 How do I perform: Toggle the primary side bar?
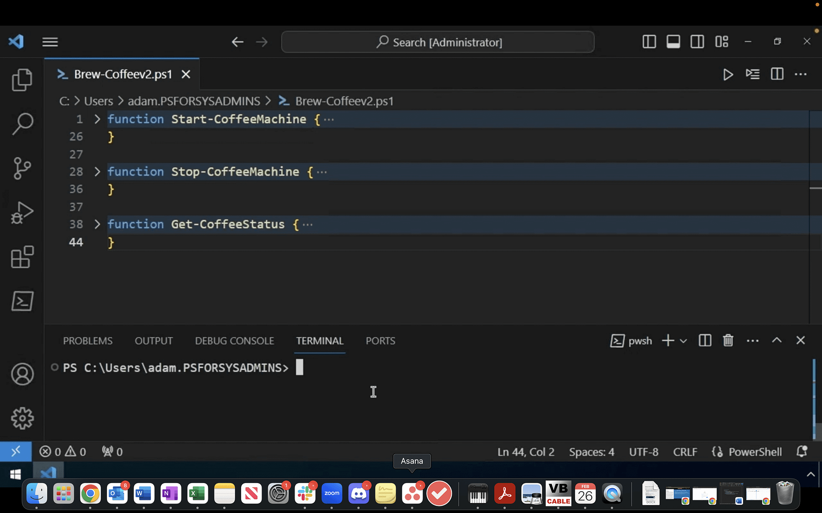click(649, 42)
